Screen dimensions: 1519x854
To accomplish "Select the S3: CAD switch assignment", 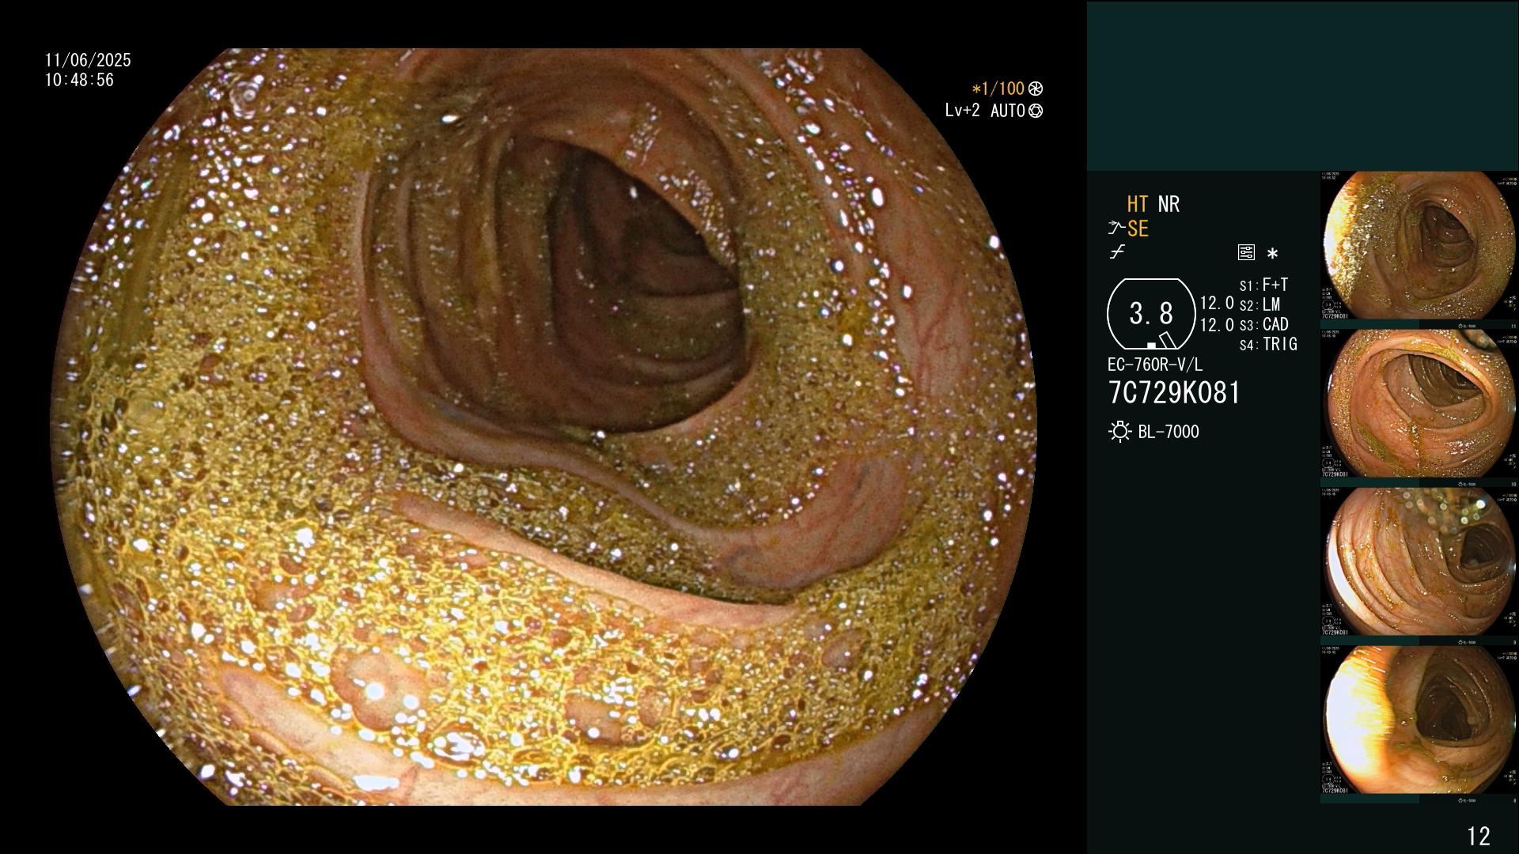I will [x=1263, y=325].
